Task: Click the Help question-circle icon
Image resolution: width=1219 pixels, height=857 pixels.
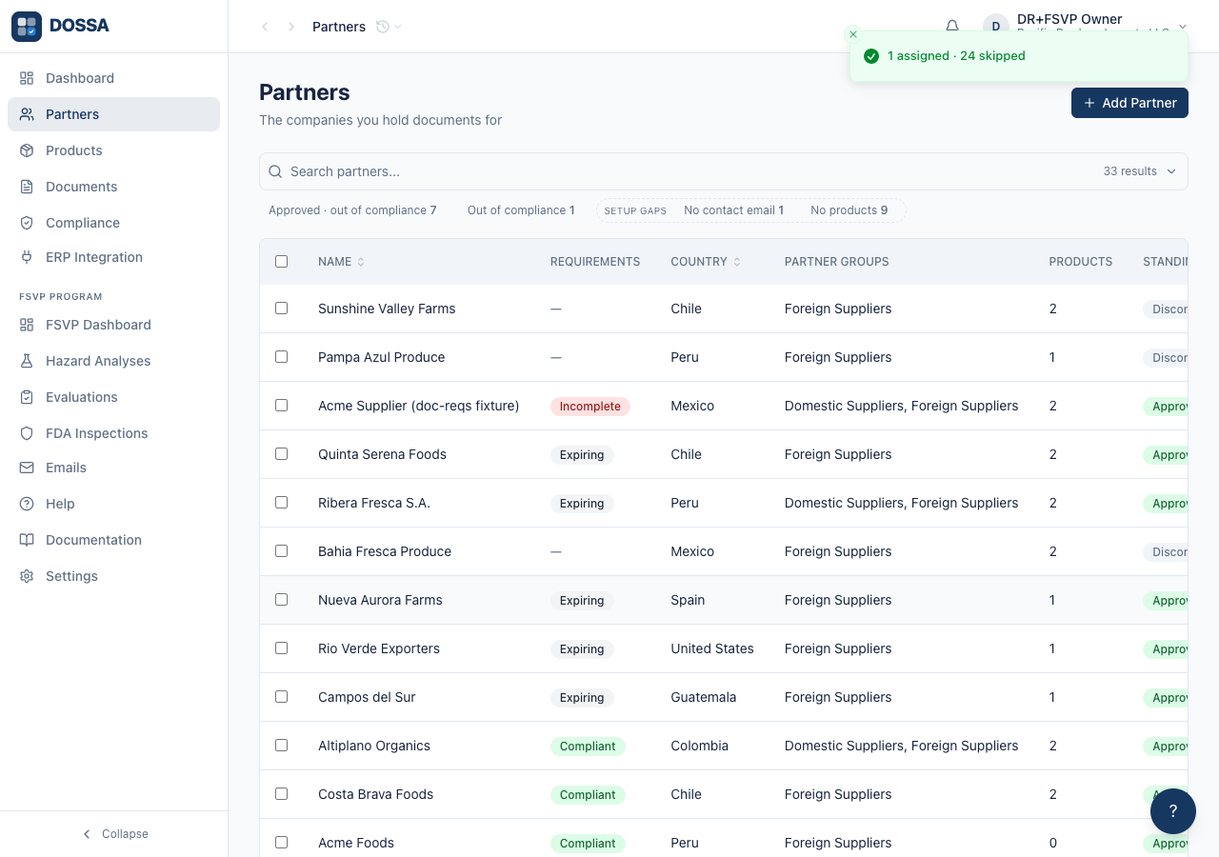Action: pyautogui.click(x=27, y=504)
